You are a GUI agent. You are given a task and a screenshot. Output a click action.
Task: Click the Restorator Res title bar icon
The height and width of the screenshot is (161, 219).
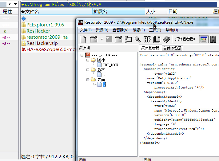(x=80, y=22)
